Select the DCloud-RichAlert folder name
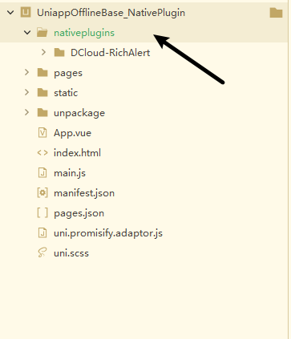This screenshot has height=339, width=291. point(110,53)
